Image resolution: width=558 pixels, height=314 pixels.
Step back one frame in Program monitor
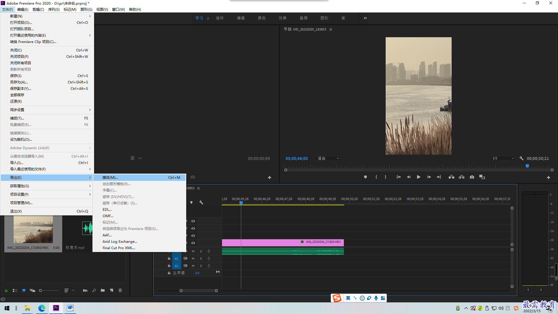409,177
